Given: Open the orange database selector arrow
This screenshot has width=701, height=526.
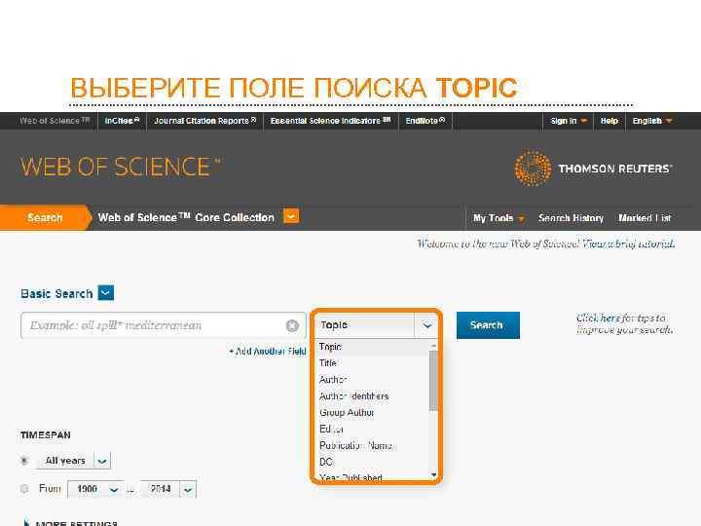Looking at the screenshot, I should coord(291,216).
